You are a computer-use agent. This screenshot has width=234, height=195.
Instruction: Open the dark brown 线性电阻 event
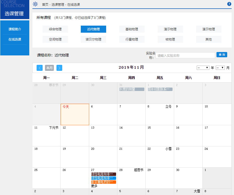point(104,174)
